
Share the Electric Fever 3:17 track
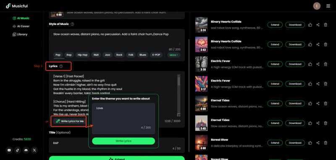pyautogui.click(x=318, y=84)
